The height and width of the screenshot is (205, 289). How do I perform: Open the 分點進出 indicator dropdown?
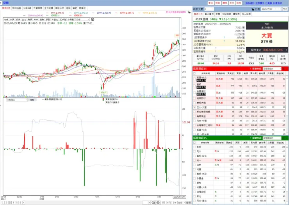[x=17, y=100]
